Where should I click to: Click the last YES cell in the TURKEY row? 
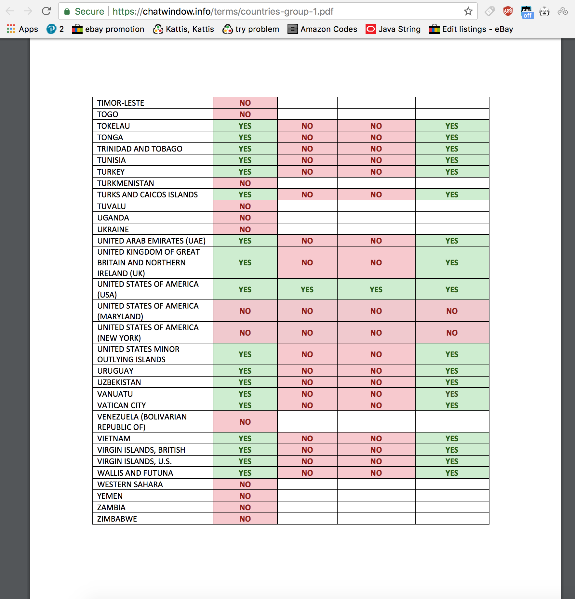pos(452,172)
